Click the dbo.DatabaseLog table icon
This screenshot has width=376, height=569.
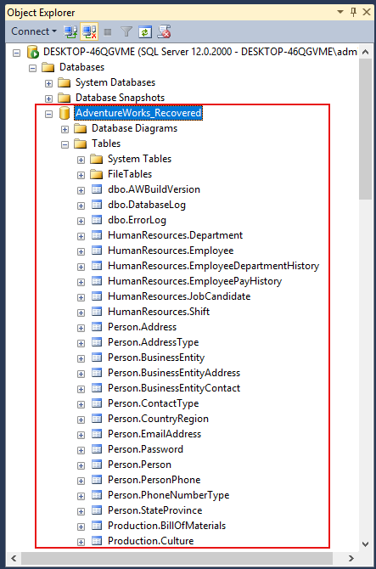(x=97, y=205)
